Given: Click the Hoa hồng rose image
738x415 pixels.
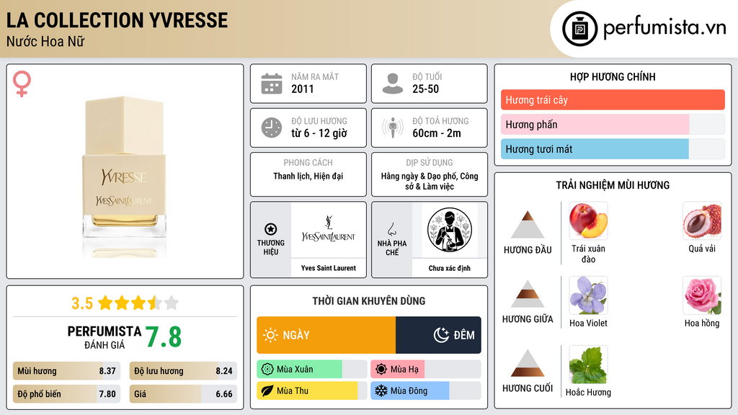Looking at the screenshot, I should (x=702, y=295).
